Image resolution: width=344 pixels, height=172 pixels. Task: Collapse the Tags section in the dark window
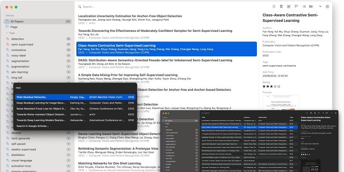click(x=164, y=127)
